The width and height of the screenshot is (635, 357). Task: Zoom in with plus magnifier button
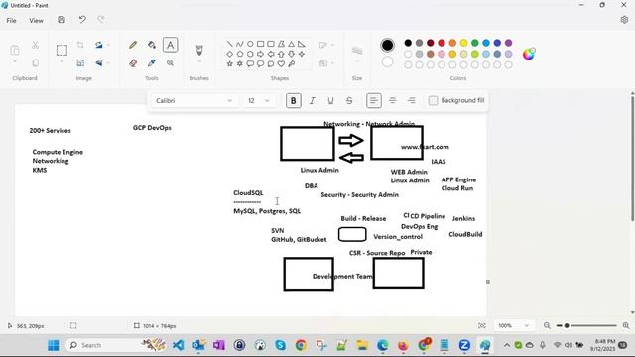(626, 326)
